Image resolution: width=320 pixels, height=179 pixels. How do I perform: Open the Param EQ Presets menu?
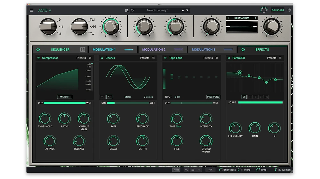pyautogui.click(x=271, y=58)
